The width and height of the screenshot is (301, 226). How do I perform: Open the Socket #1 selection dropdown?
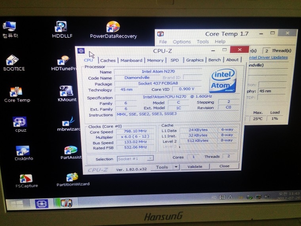pos(135,159)
